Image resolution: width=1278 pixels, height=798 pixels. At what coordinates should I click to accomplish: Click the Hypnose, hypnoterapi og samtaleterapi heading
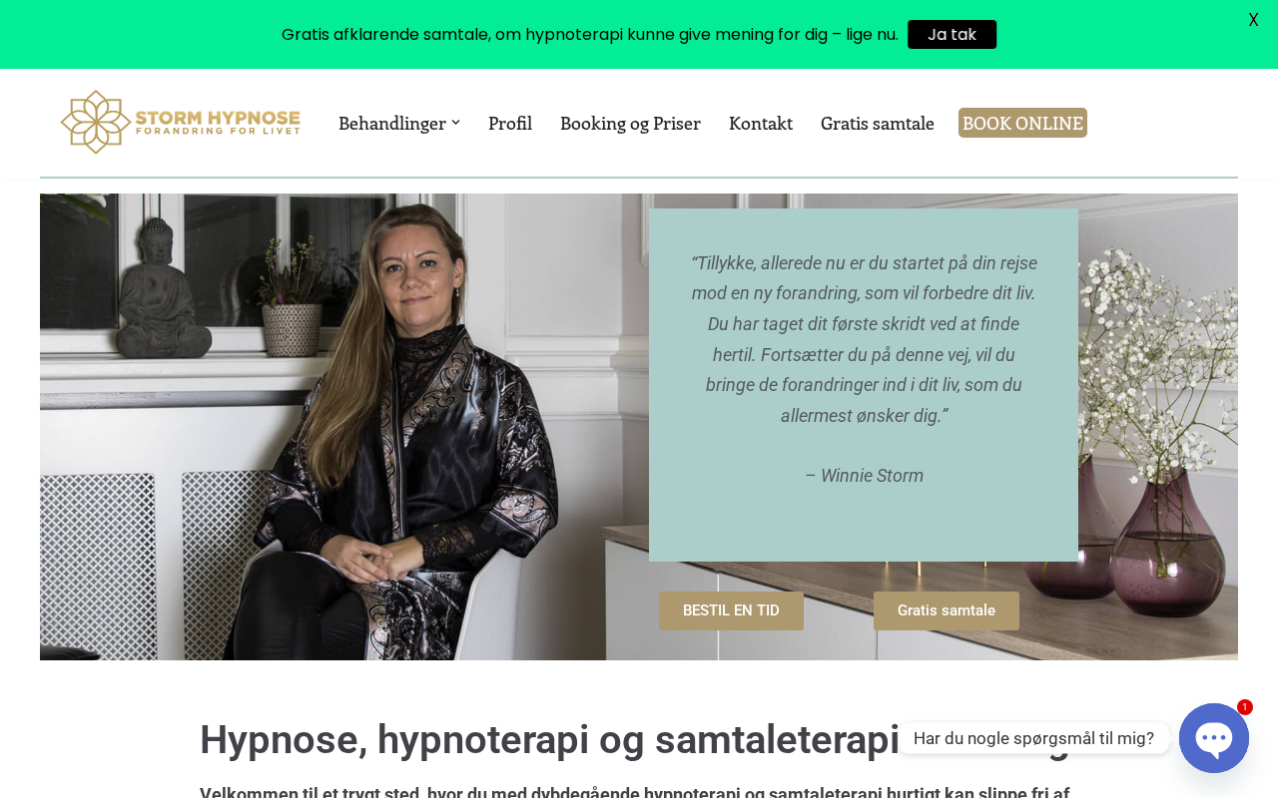(x=549, y=739)
